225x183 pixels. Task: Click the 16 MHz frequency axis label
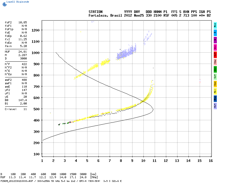[x=211, y=161]
